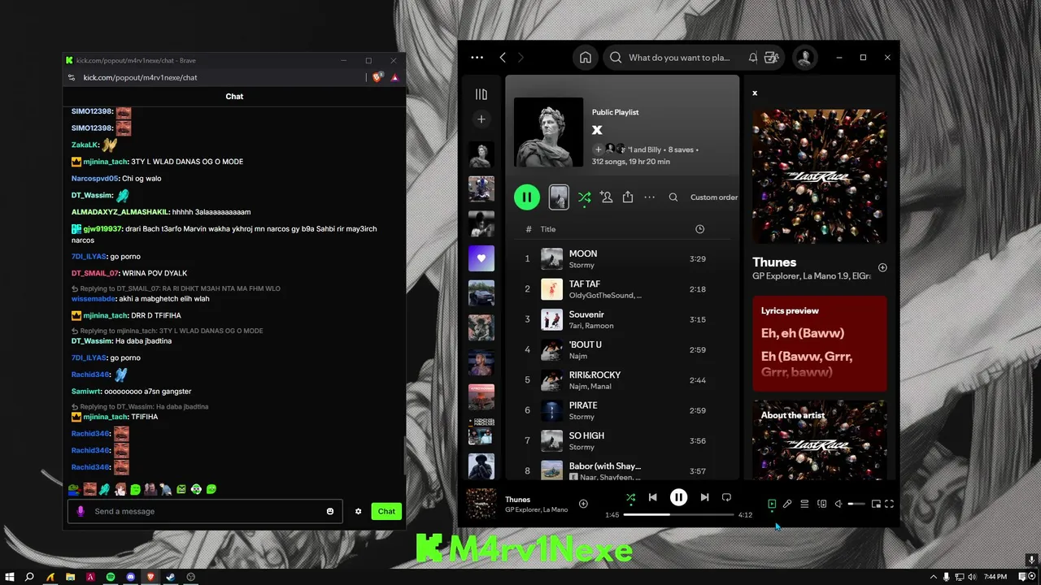Select track MOON by Stormy

tap(622, 259)
